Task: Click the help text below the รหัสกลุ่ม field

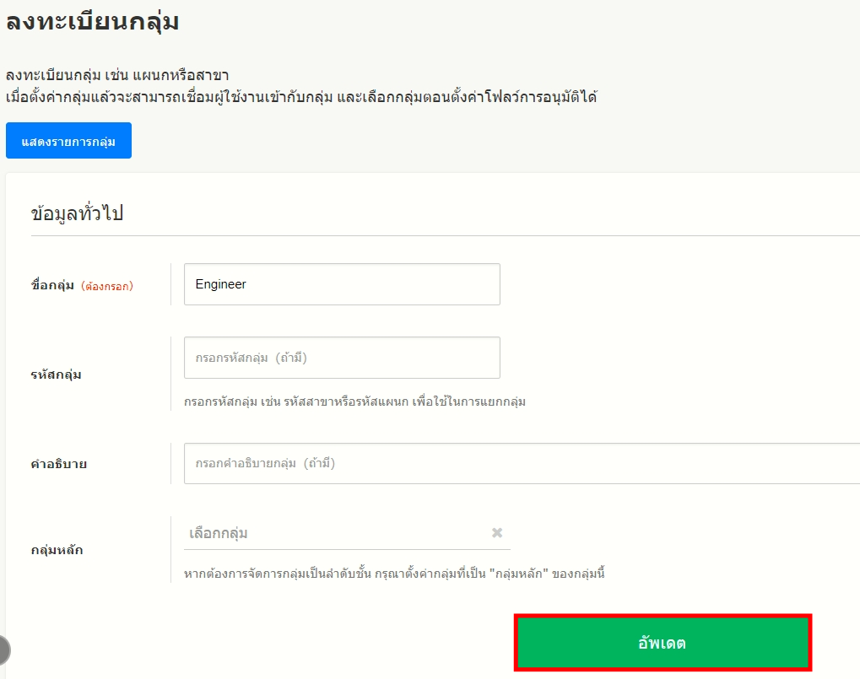Action: (354, 401)
